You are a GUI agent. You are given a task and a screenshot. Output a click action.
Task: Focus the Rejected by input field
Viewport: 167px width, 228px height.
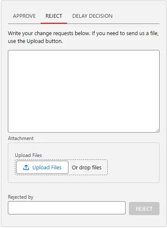pyautogui.click(x=67, y=208)
